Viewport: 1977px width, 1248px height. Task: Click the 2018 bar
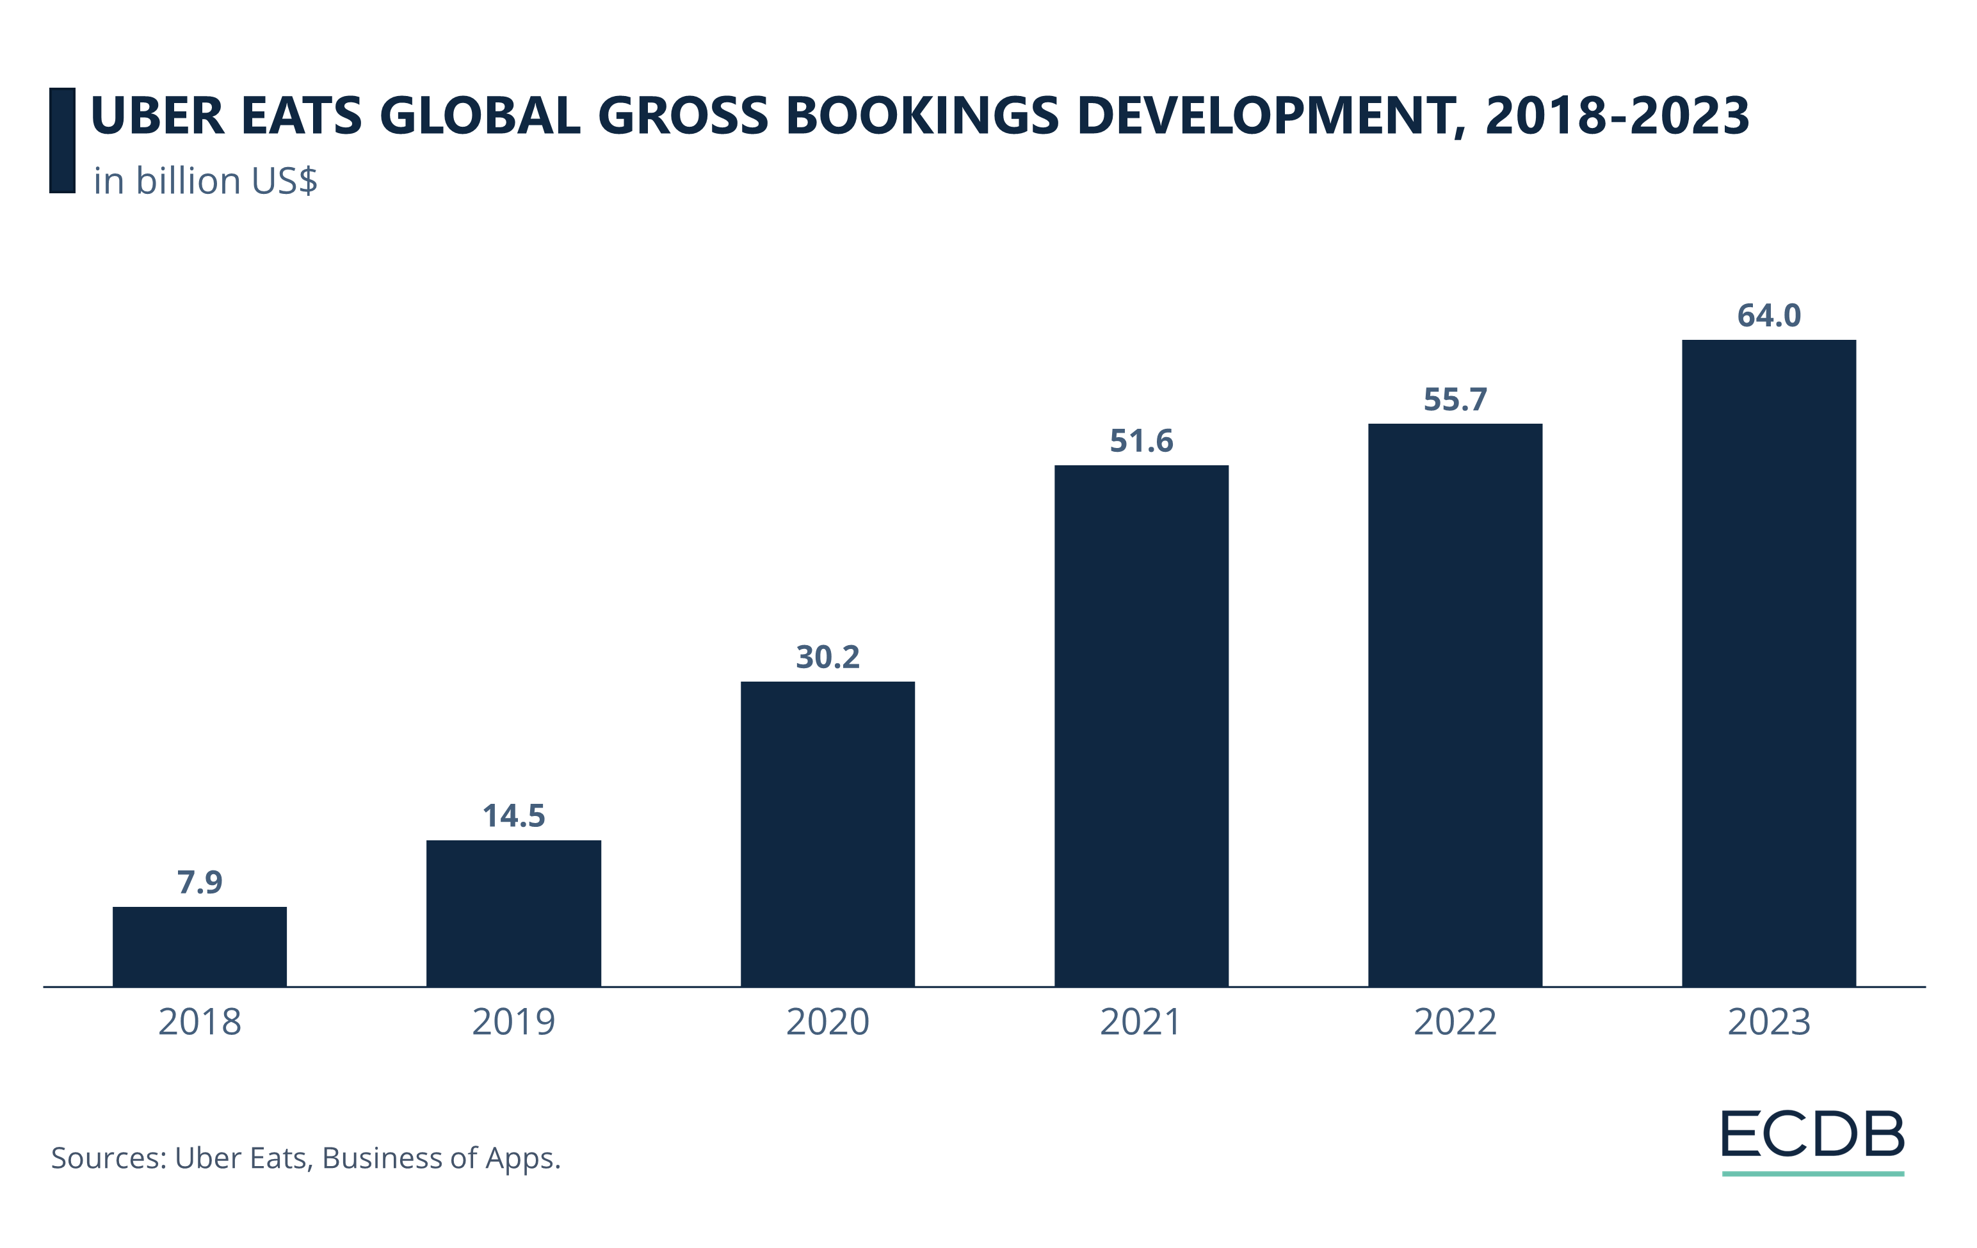point(200,946)
